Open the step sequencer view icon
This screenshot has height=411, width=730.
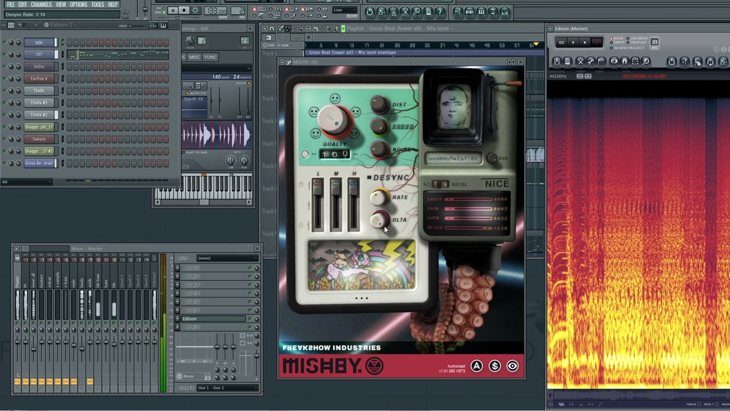[469, 12]
